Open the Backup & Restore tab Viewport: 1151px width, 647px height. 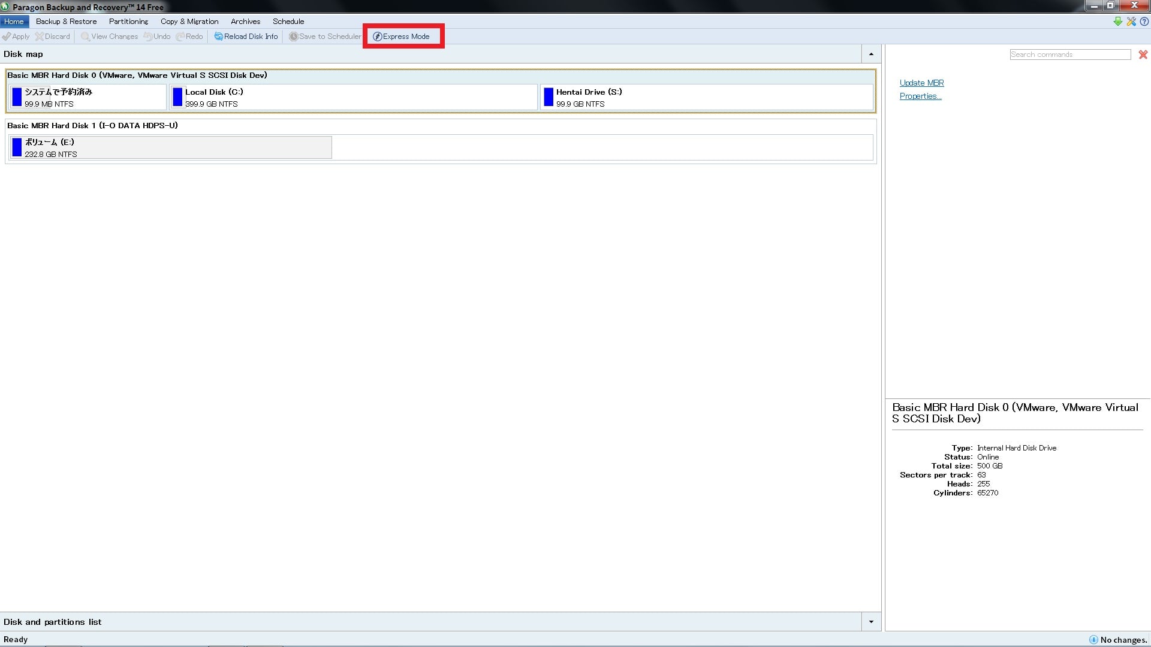coord(66,22)
